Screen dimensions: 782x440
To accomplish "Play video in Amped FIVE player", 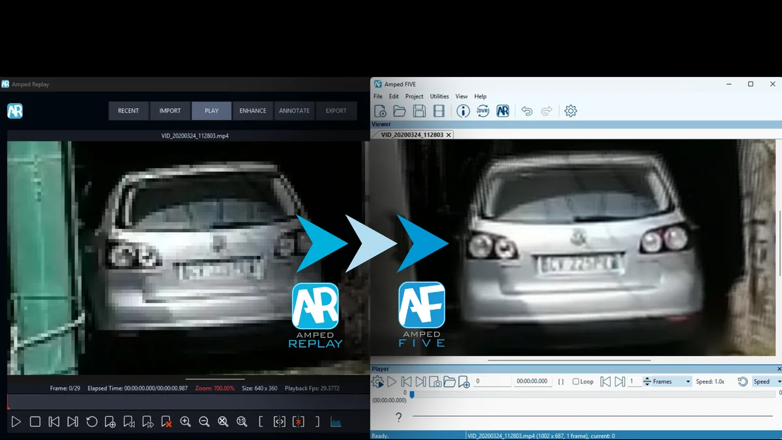I will 392,382.
